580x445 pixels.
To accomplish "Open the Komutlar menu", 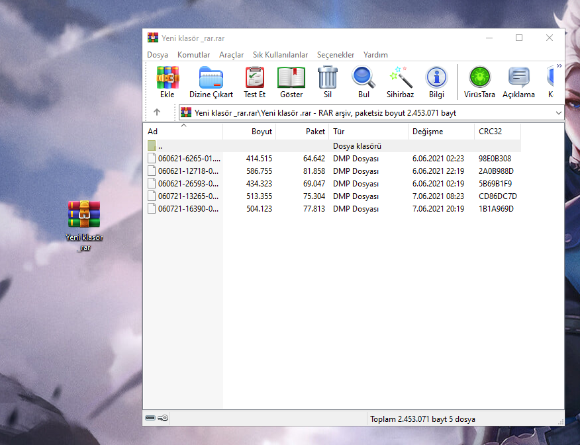I will click(x=193, y=55).
